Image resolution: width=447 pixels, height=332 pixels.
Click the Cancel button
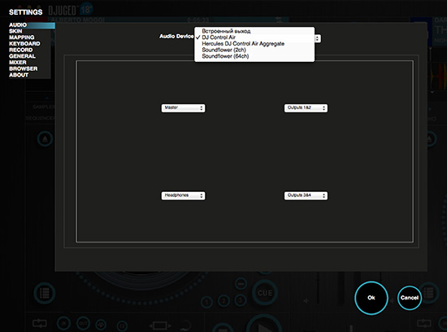(x=410, y=298)
